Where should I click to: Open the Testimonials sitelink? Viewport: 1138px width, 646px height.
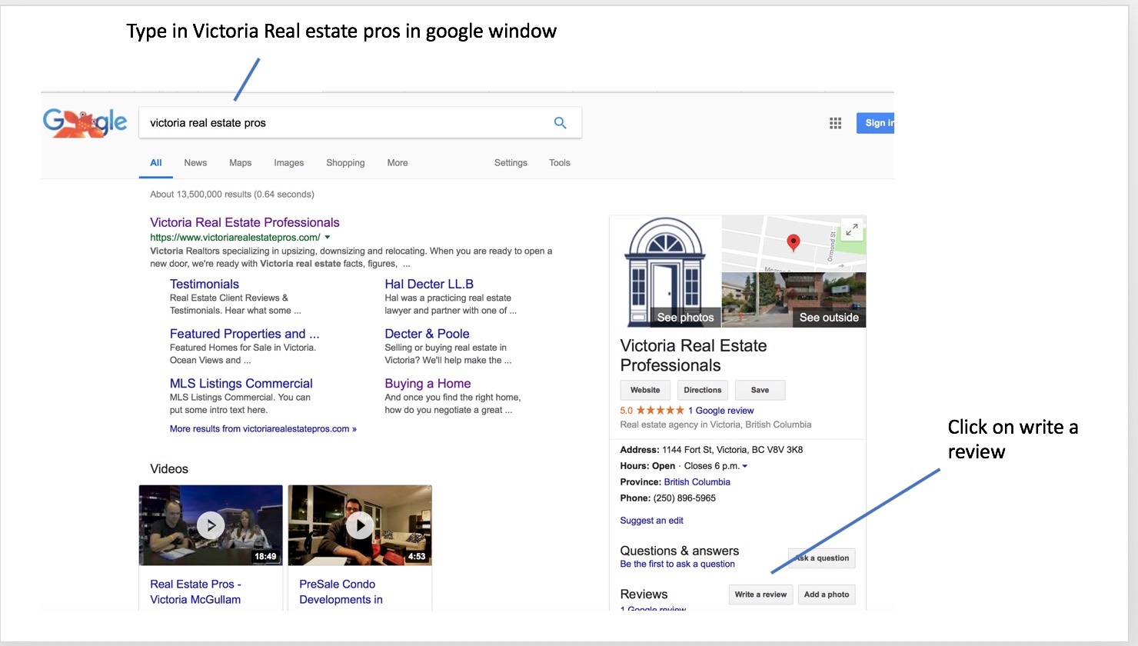(x=205, y=285)
